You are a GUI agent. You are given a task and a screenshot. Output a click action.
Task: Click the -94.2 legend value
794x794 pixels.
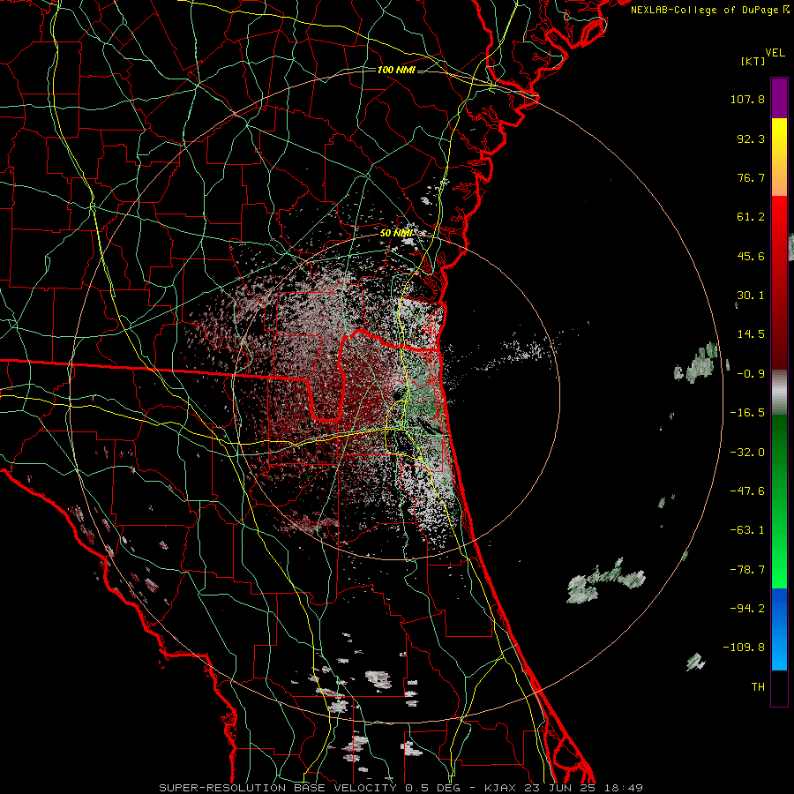pyautogui.click(x=747, y=609)
